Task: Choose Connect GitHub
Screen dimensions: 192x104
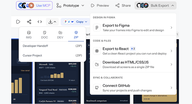Action: 133,88
